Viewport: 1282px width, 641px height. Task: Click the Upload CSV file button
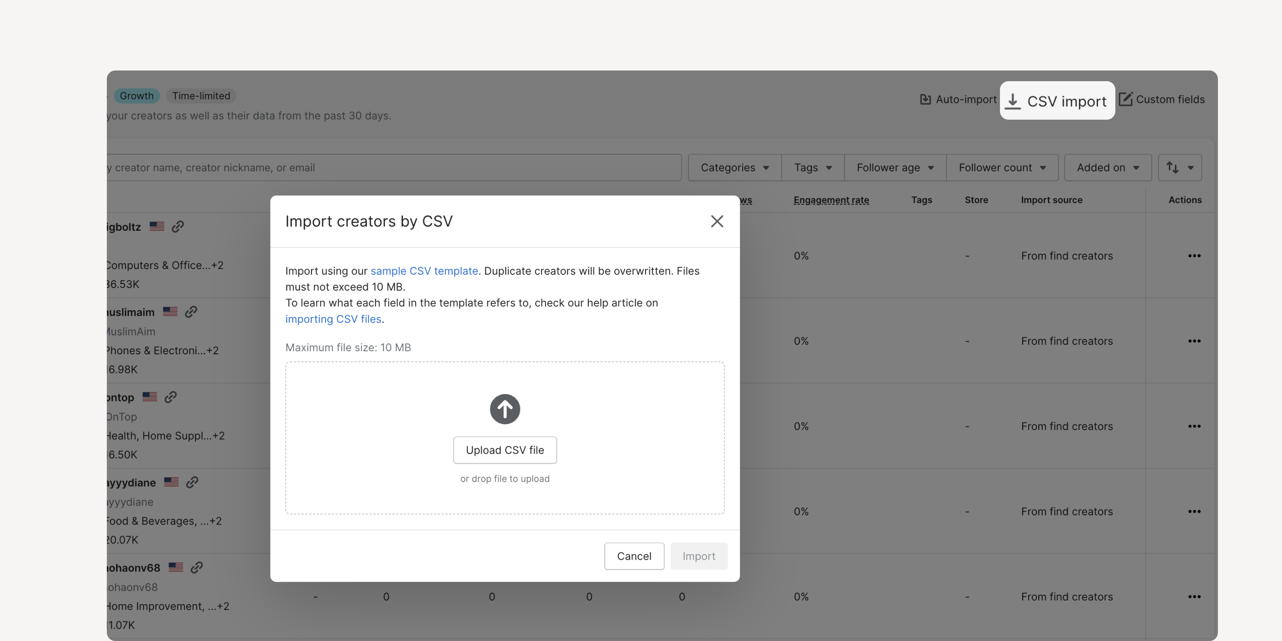tap(505, 450)
